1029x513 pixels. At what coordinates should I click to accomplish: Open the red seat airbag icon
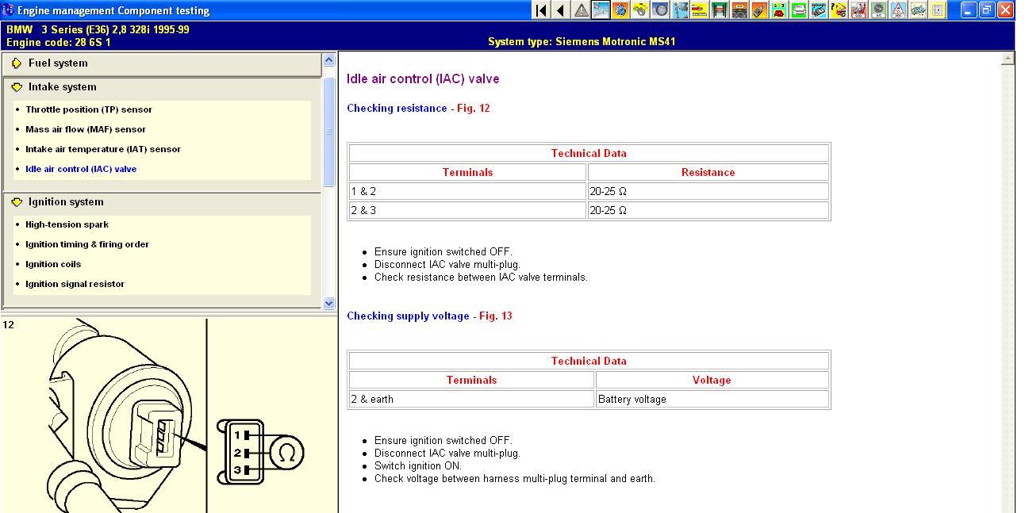[x=858, y=10]
